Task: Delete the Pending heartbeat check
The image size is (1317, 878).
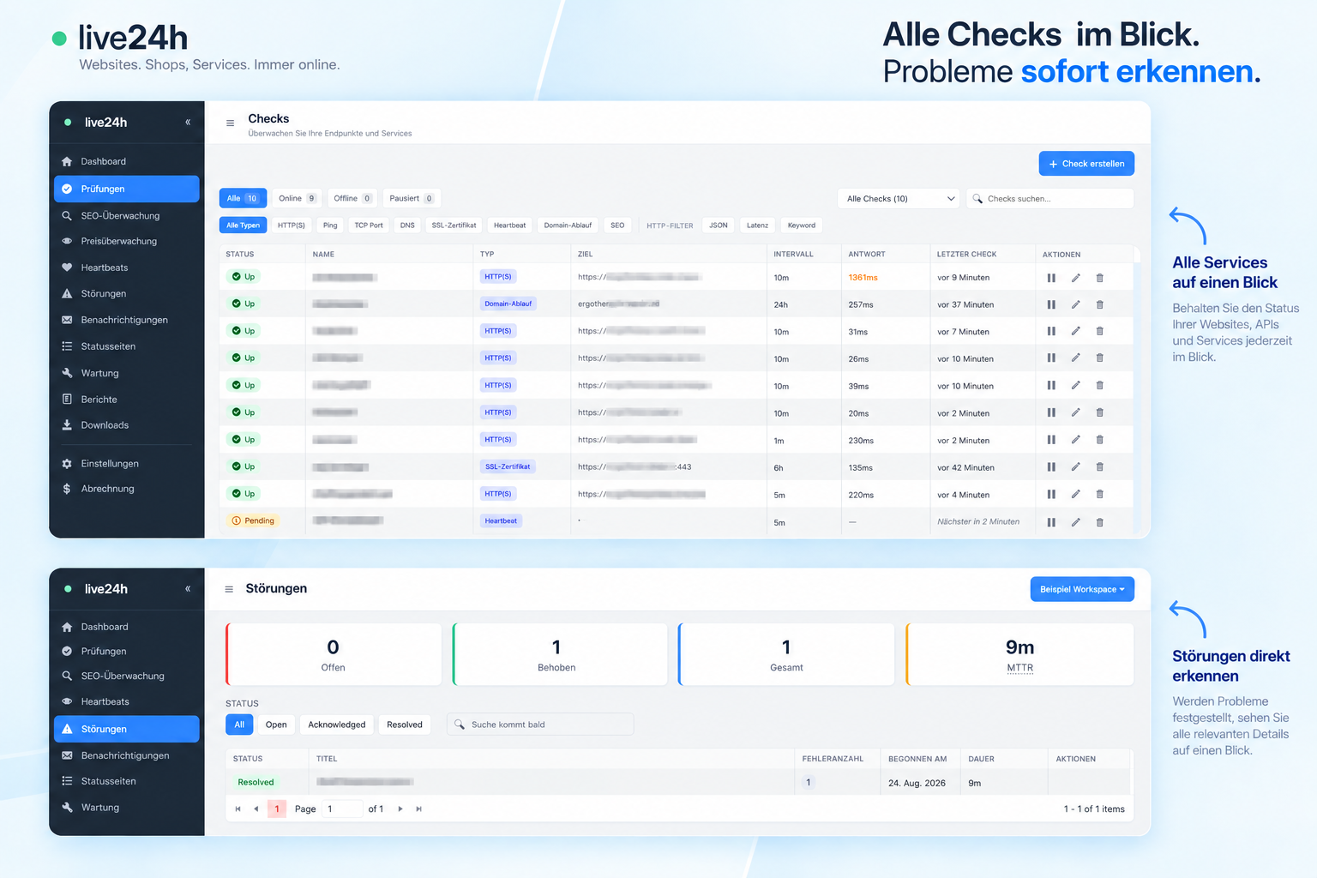Action: click(1100, 522)
